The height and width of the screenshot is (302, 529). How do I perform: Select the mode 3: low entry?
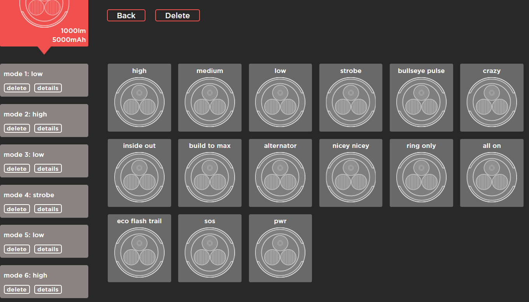pyautogui.click(x=44, y=155)
